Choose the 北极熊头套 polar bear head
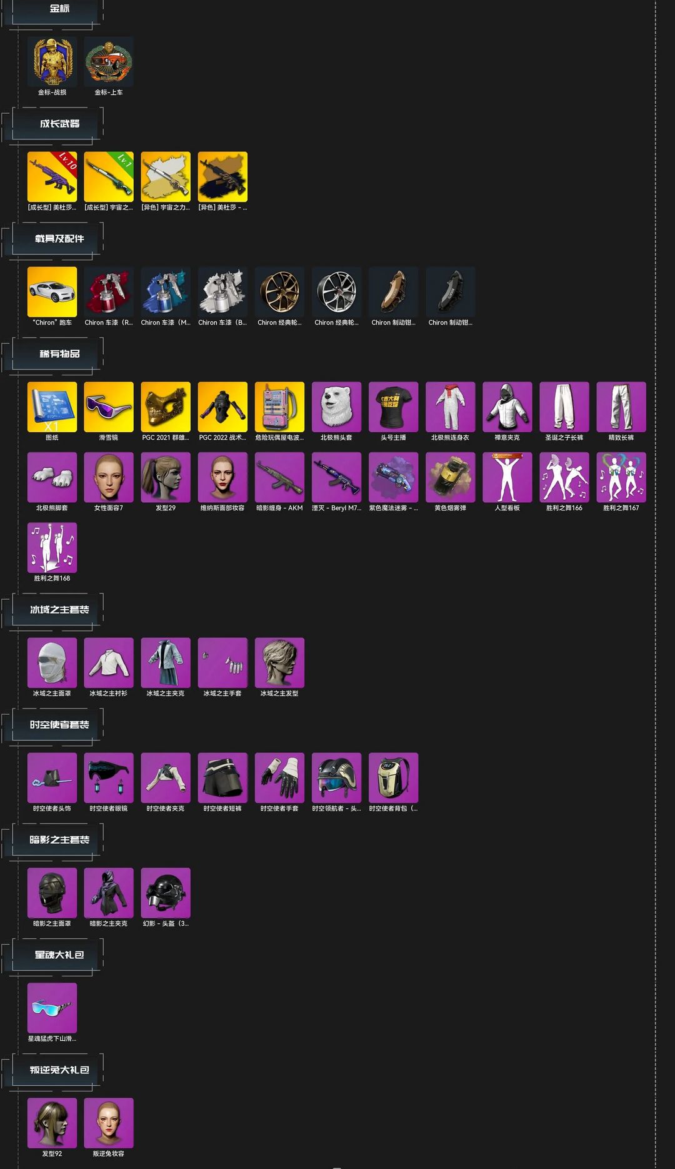 (336, 407)
